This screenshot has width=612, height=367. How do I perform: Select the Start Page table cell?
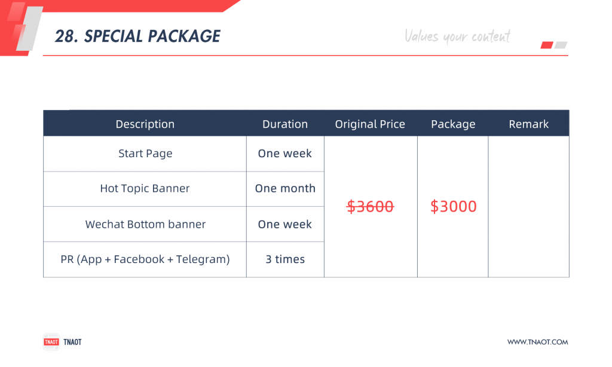point(145,154)
